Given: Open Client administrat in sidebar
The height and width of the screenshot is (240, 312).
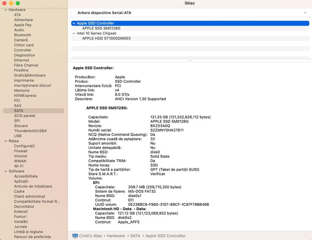Looking at the screenshot, I should click(29, 196).
